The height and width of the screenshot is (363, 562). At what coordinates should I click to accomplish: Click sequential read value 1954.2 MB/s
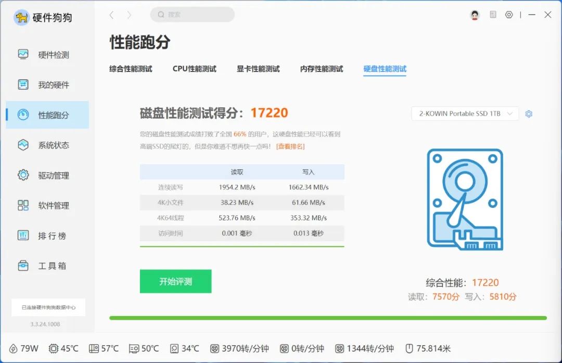point(237,187)
